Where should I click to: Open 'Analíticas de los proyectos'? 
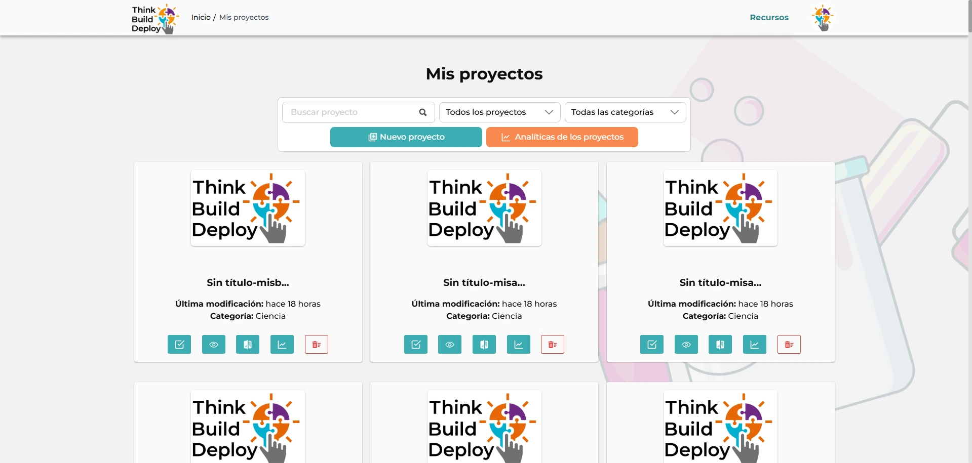point(562,137)
